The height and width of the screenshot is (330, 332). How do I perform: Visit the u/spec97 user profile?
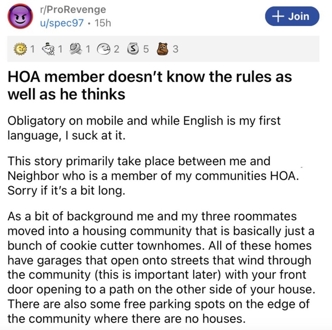coord(64,24)
